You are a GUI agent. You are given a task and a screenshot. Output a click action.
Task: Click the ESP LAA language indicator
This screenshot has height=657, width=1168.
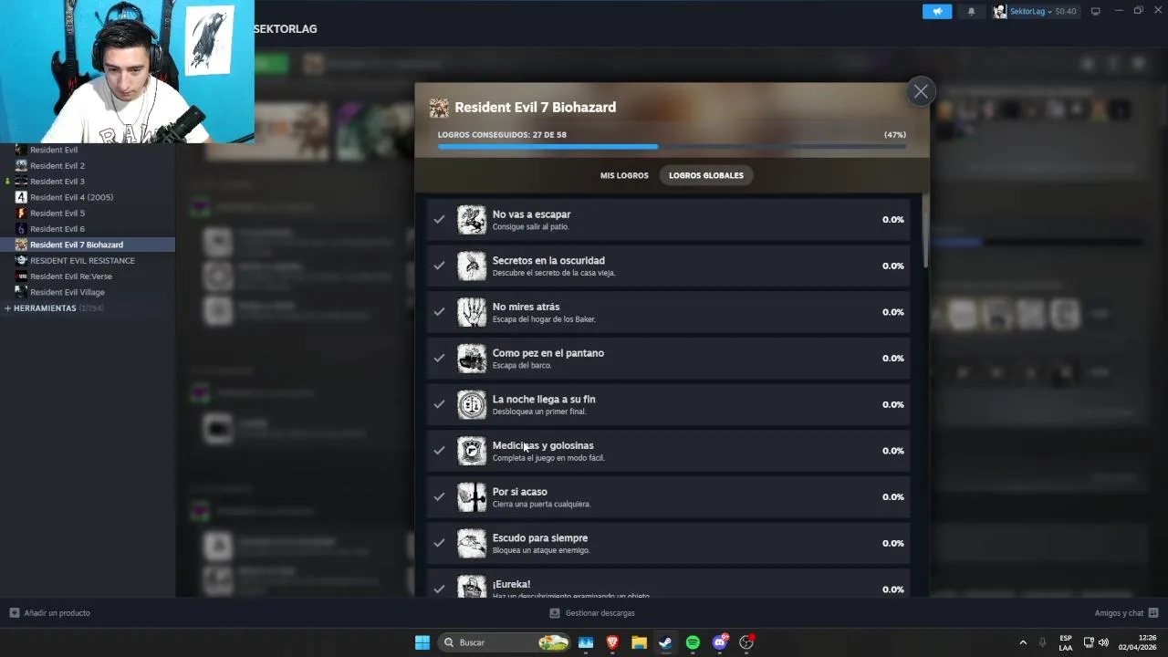pos(1066,642)
